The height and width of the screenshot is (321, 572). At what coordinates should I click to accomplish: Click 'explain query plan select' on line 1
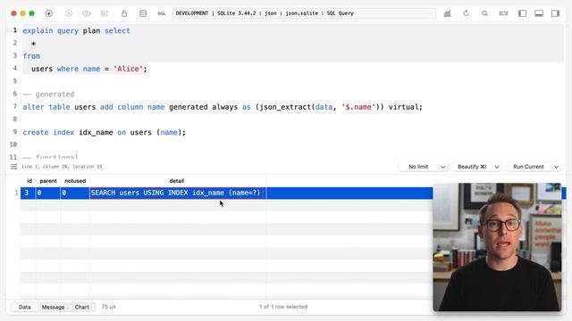tap(76, 31)
